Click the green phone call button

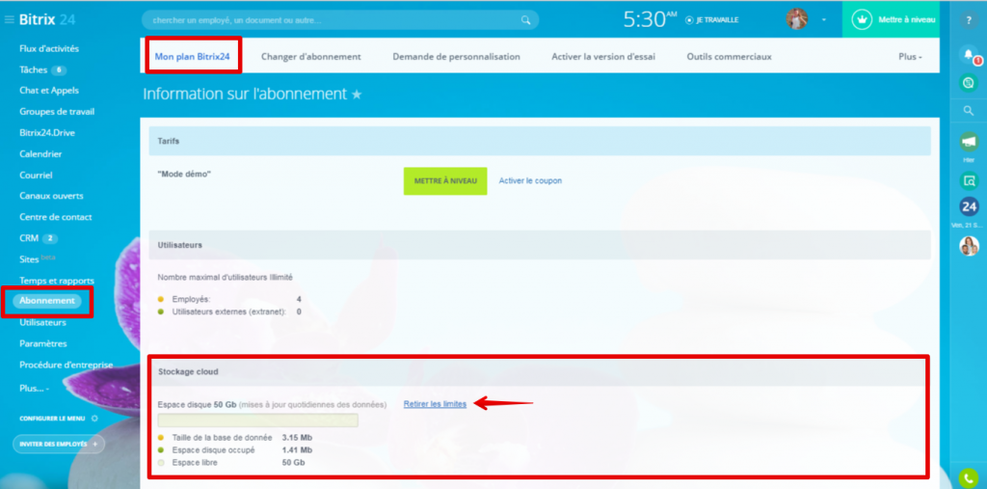point(969,479)
